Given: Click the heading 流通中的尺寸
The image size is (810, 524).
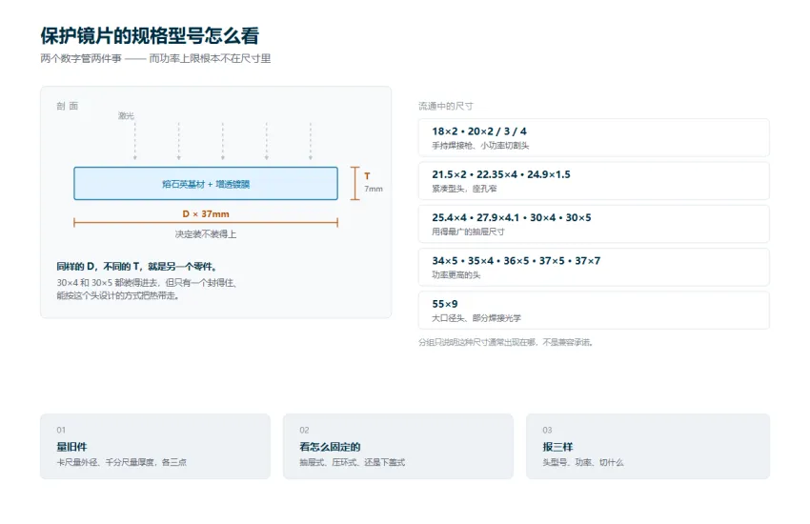Looking at the screenshot, I should [x=446, y=106].
